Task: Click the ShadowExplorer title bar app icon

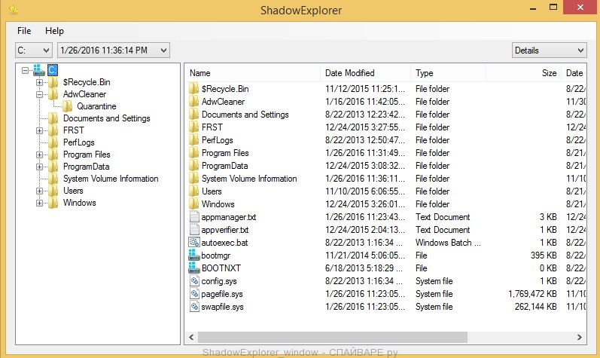Action: click(x=14, y=9)
